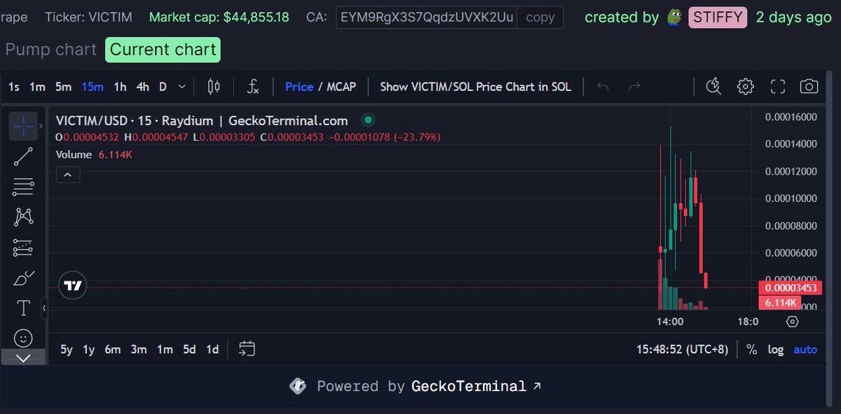This screenshot has width=841, height=414.
Task: Click the green status dot beside GeckoTerminal.com
Action: pyautogui.click(x=368, y=120)
